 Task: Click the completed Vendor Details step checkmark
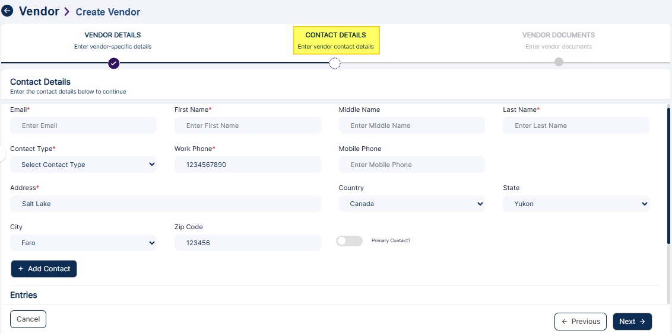coord(113,63)
